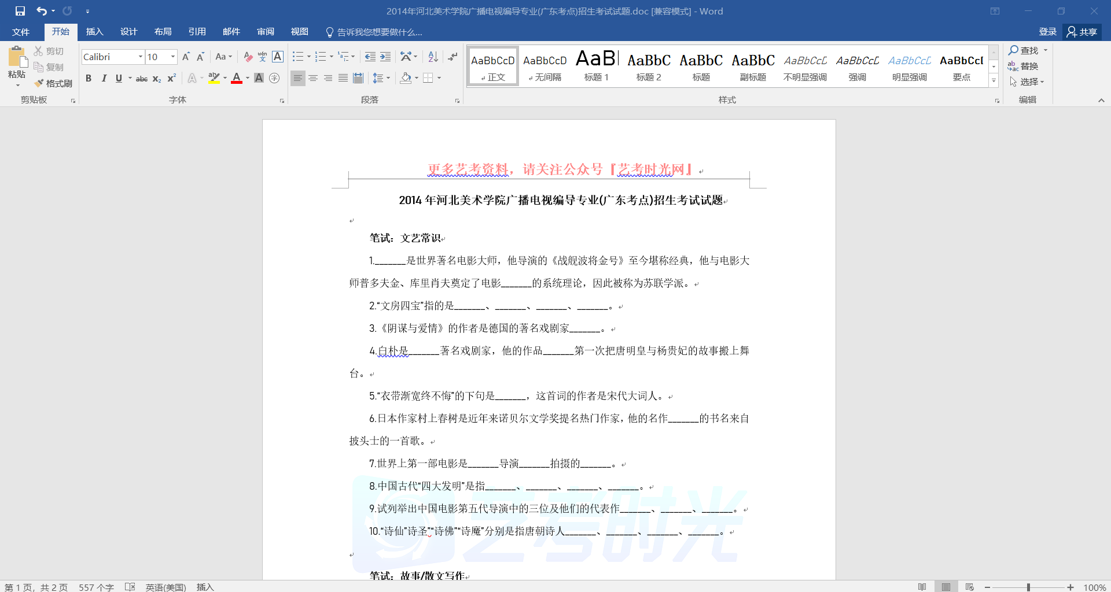
Task: Show or hide paragraph marks
Action: [453, 57]
